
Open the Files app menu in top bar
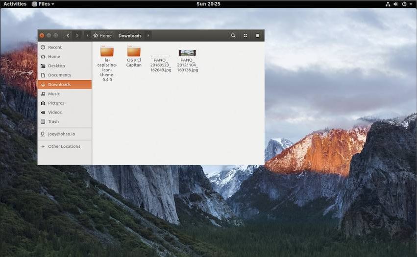point(43,4)
